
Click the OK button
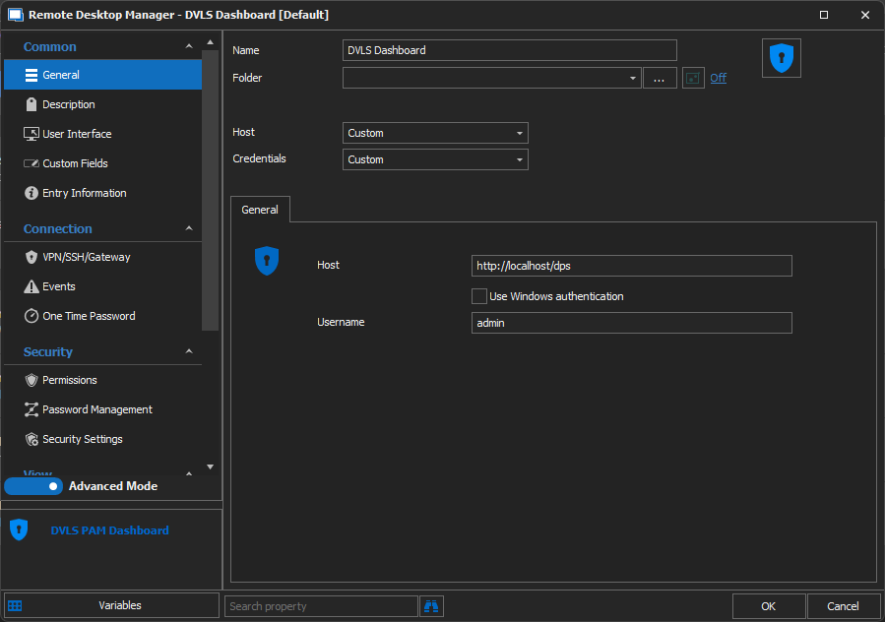768,606
